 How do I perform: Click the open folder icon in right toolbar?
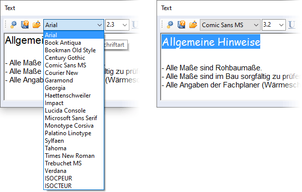[x=193, y=25]
